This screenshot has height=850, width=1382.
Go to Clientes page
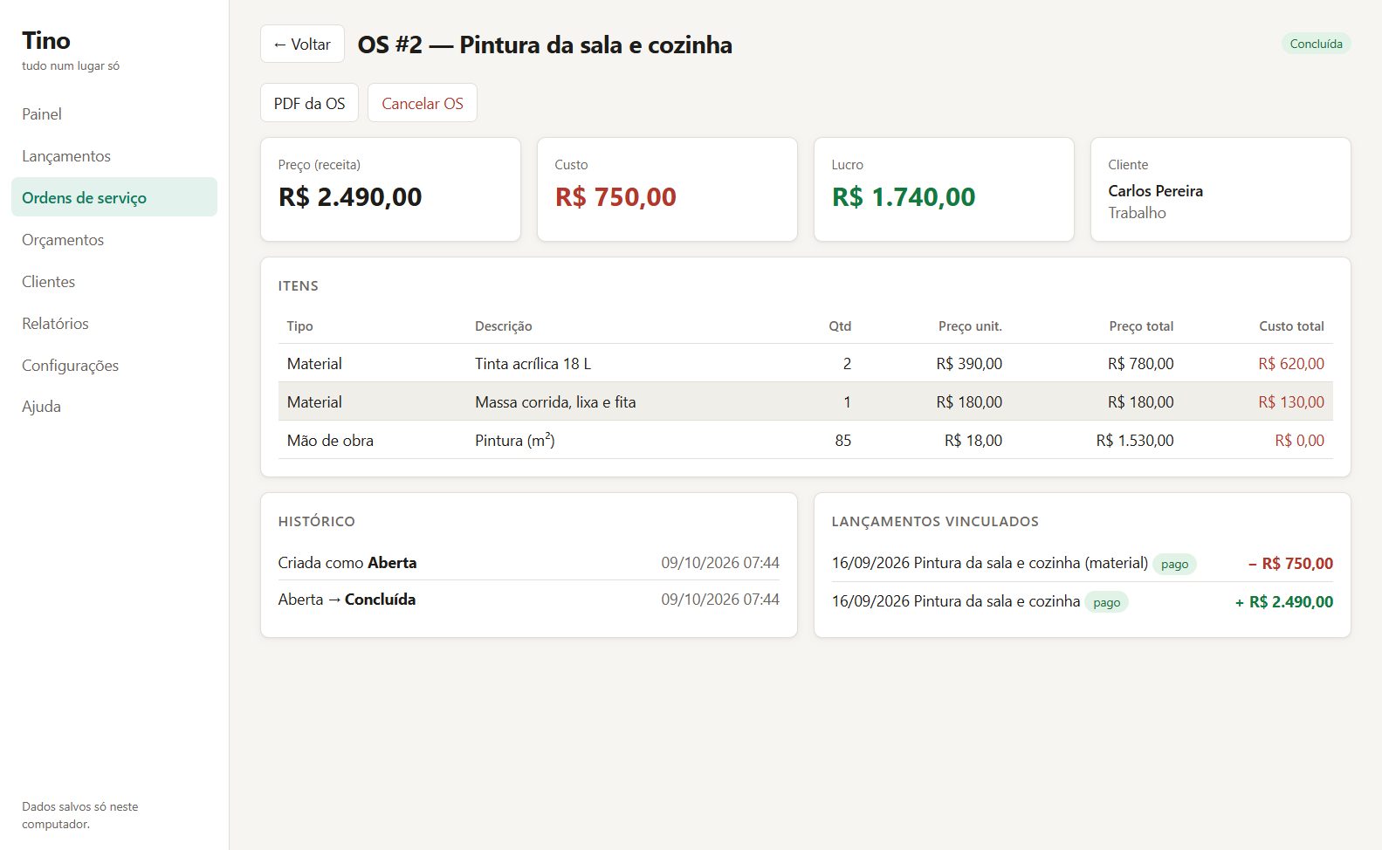click(114, 282)
